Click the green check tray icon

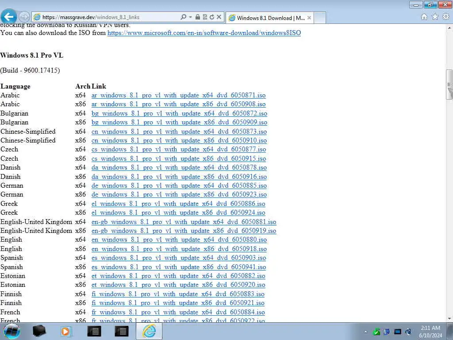(376, 332)
